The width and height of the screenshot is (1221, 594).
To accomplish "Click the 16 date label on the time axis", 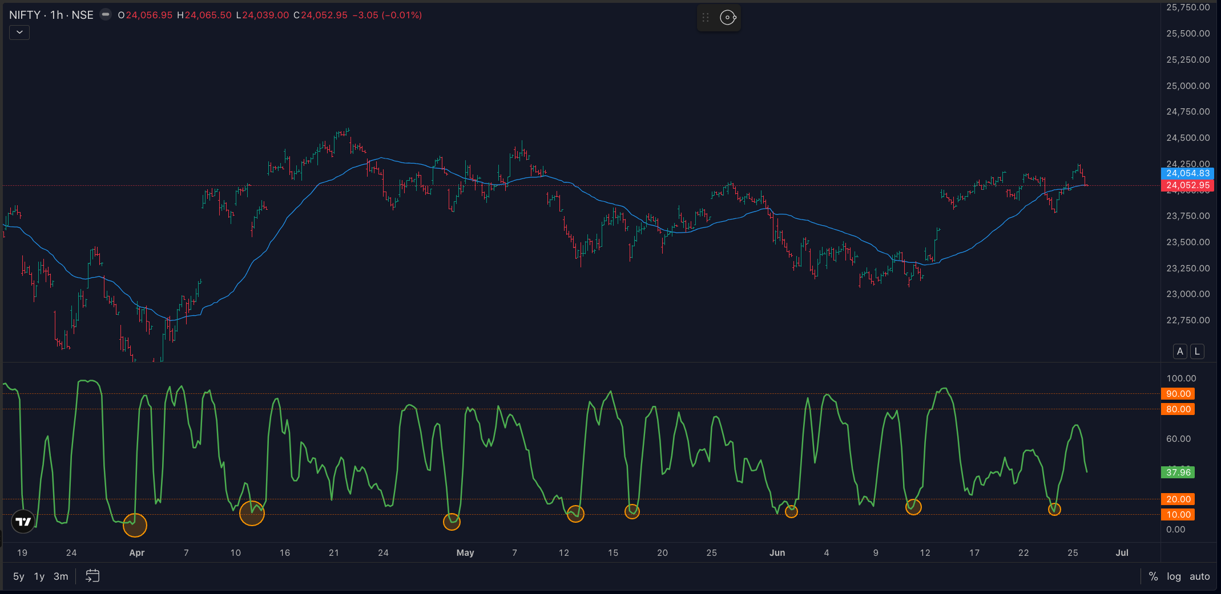I will tap(285, 553).
